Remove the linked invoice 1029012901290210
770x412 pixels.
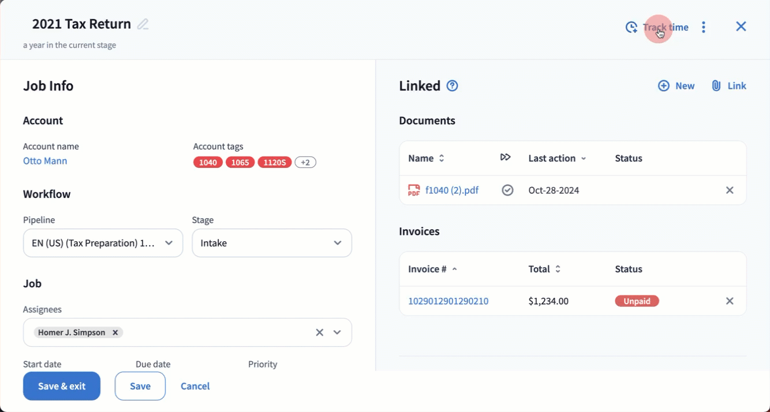coord(730,301)
